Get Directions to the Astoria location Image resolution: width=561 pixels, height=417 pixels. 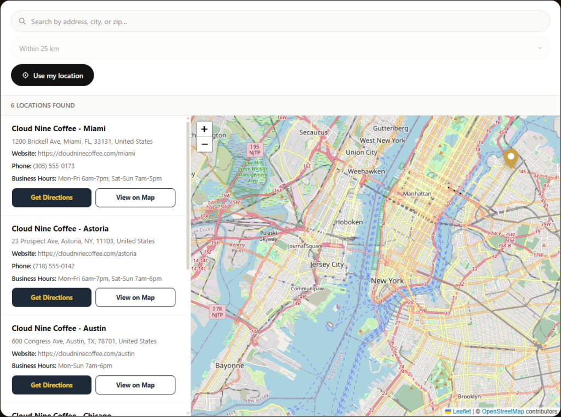(51, 297)
